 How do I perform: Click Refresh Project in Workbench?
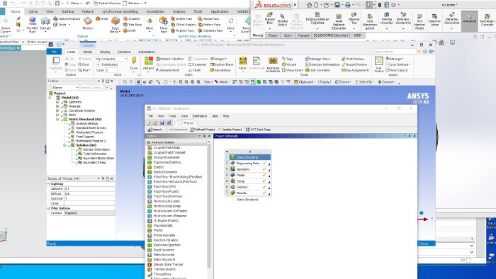click(x=202, y=130)
